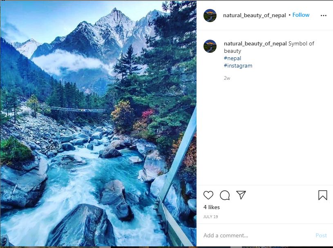Open the three-dot more options menu

(324, 16)
